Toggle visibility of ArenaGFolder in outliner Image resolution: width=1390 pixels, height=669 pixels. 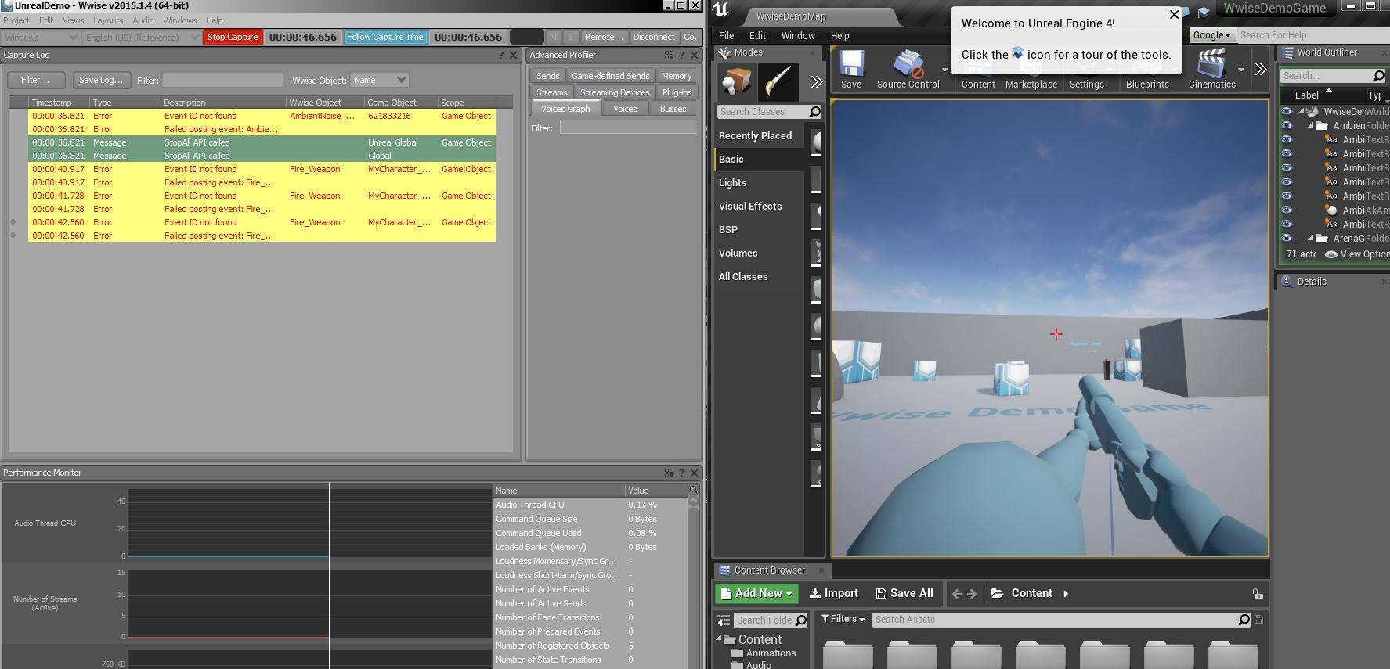[x=1287, y=238]
